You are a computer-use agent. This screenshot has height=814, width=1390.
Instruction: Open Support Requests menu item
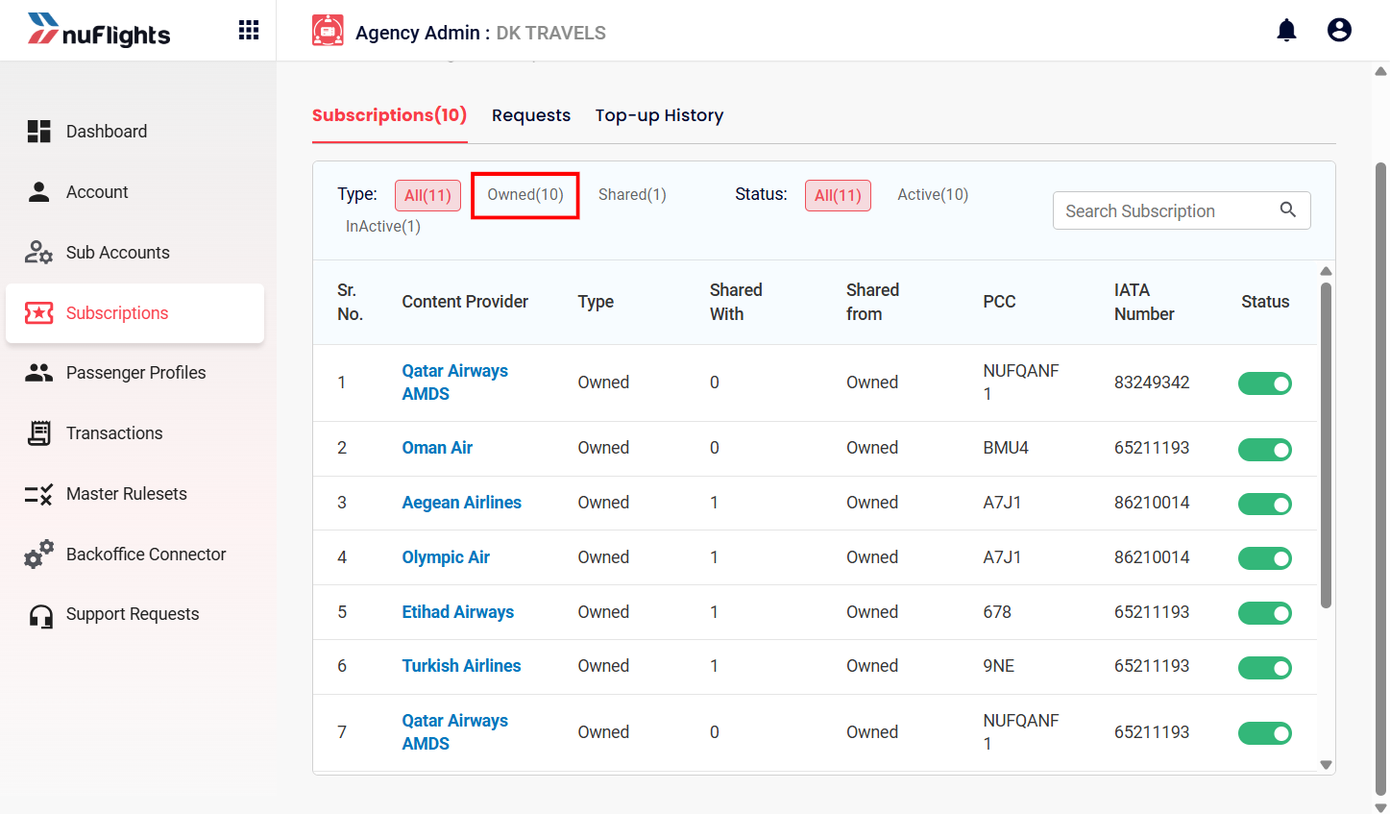click(134, 614)
